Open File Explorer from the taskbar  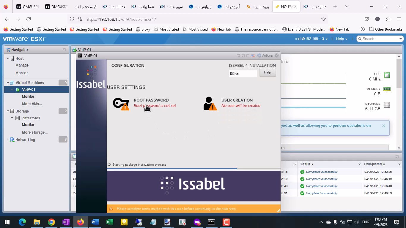tap(37, 222)
